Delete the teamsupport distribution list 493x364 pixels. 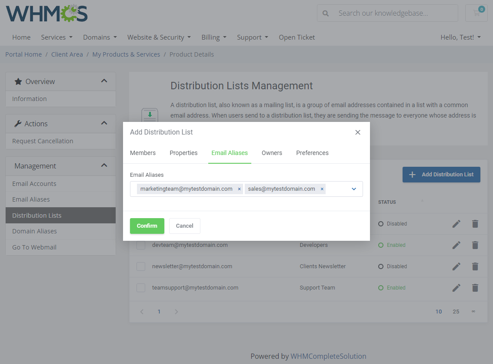point(475,288)
